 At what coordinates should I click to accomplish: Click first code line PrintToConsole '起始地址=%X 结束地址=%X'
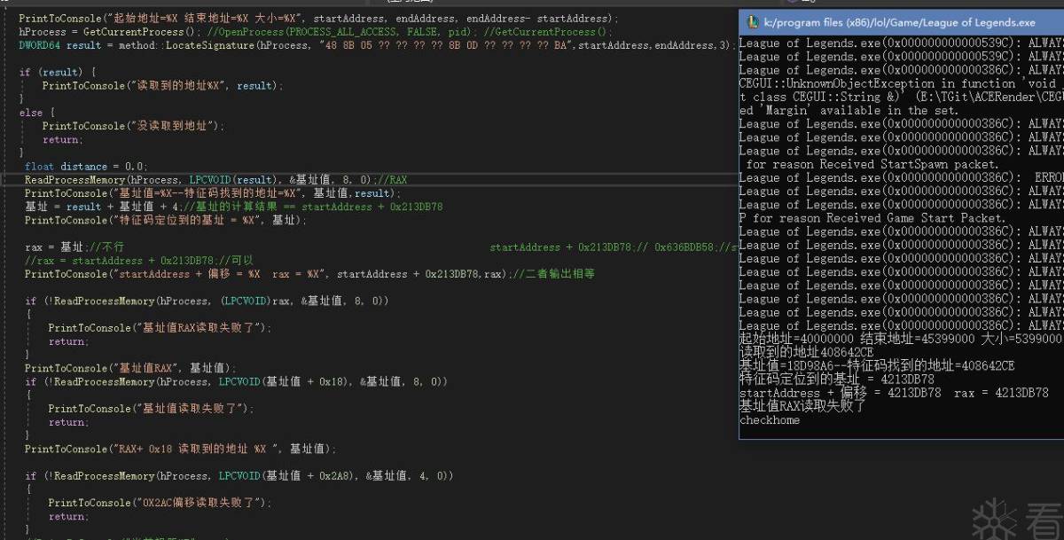319,19
